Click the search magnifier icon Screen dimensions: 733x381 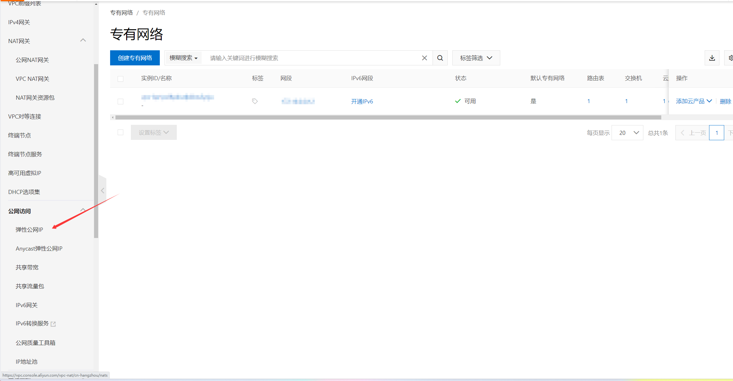pyautogui.click(x=440, y=58)
